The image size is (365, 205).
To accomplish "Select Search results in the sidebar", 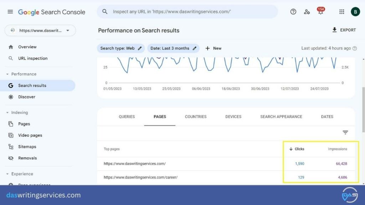I will pyautogui.click(x=37, y=85).
